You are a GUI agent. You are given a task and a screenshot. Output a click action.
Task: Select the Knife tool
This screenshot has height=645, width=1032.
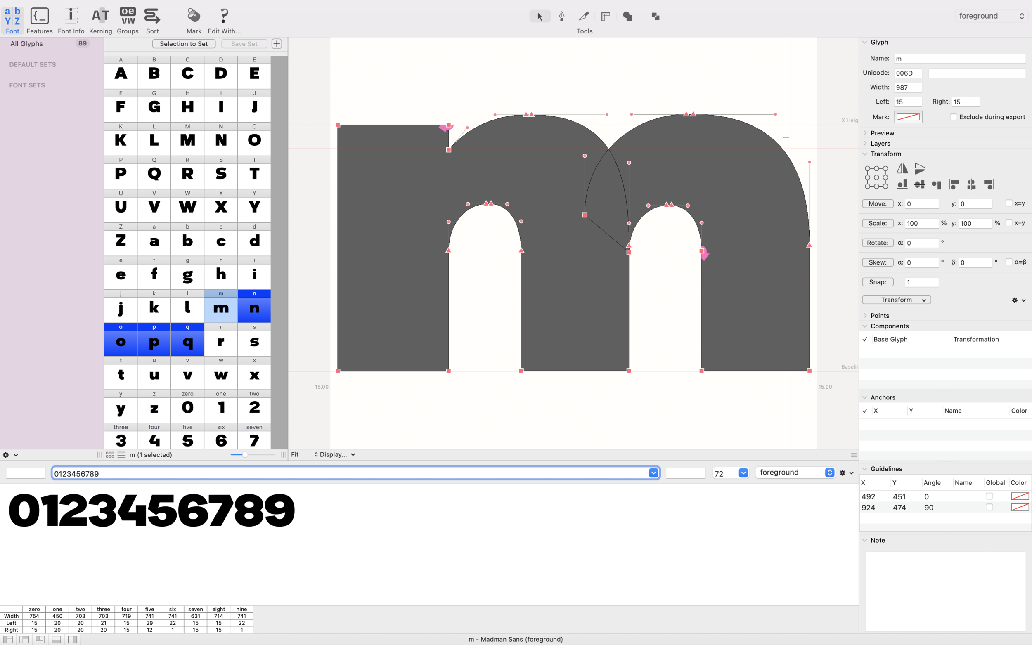click(x=583, y=16)
